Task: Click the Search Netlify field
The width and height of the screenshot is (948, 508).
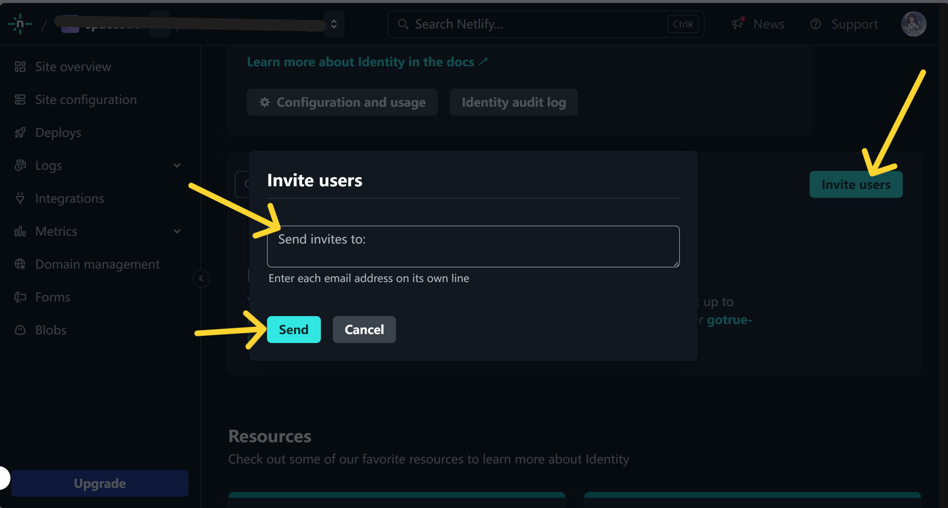Action: [x=546, y=24]
